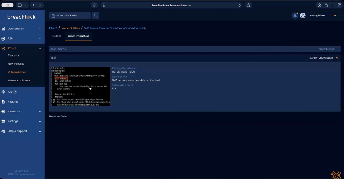Click the breachlock test search field
This screenshot has height=179, width=344.
pos(70,16)
